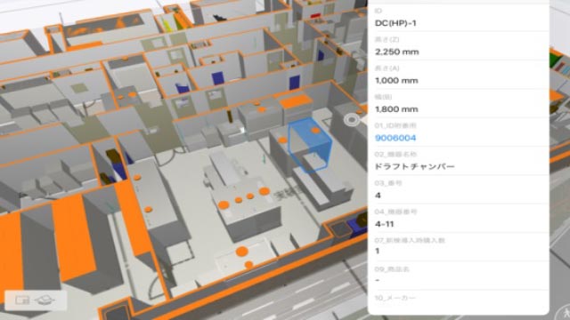
Task: Select the 10_メーカー property label
Action: pyautogui.click(x=395, y=298)
